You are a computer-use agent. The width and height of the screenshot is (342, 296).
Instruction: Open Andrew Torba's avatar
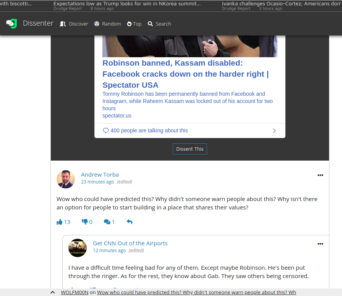(x=66, y=179)
